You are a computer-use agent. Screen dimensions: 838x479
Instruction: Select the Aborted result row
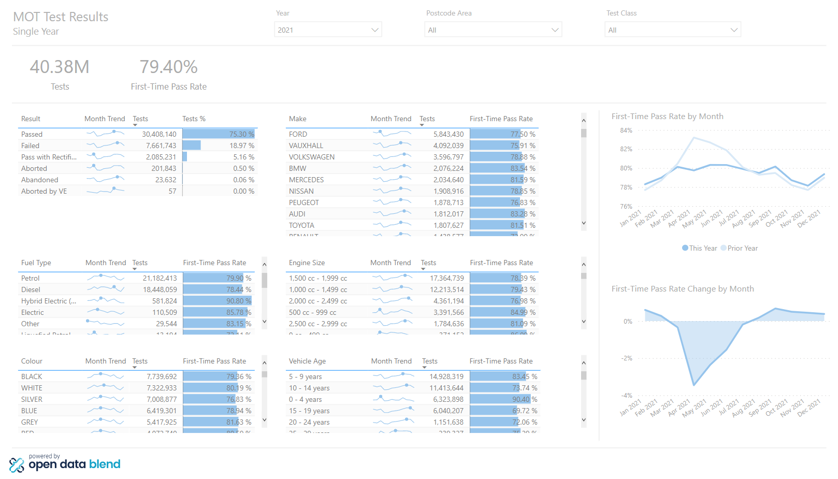coord(138,168)
